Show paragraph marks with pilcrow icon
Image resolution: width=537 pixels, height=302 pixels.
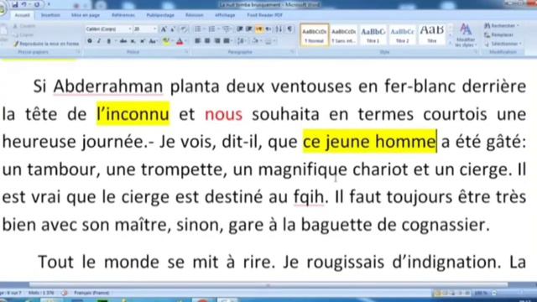(x=290, y=29)
